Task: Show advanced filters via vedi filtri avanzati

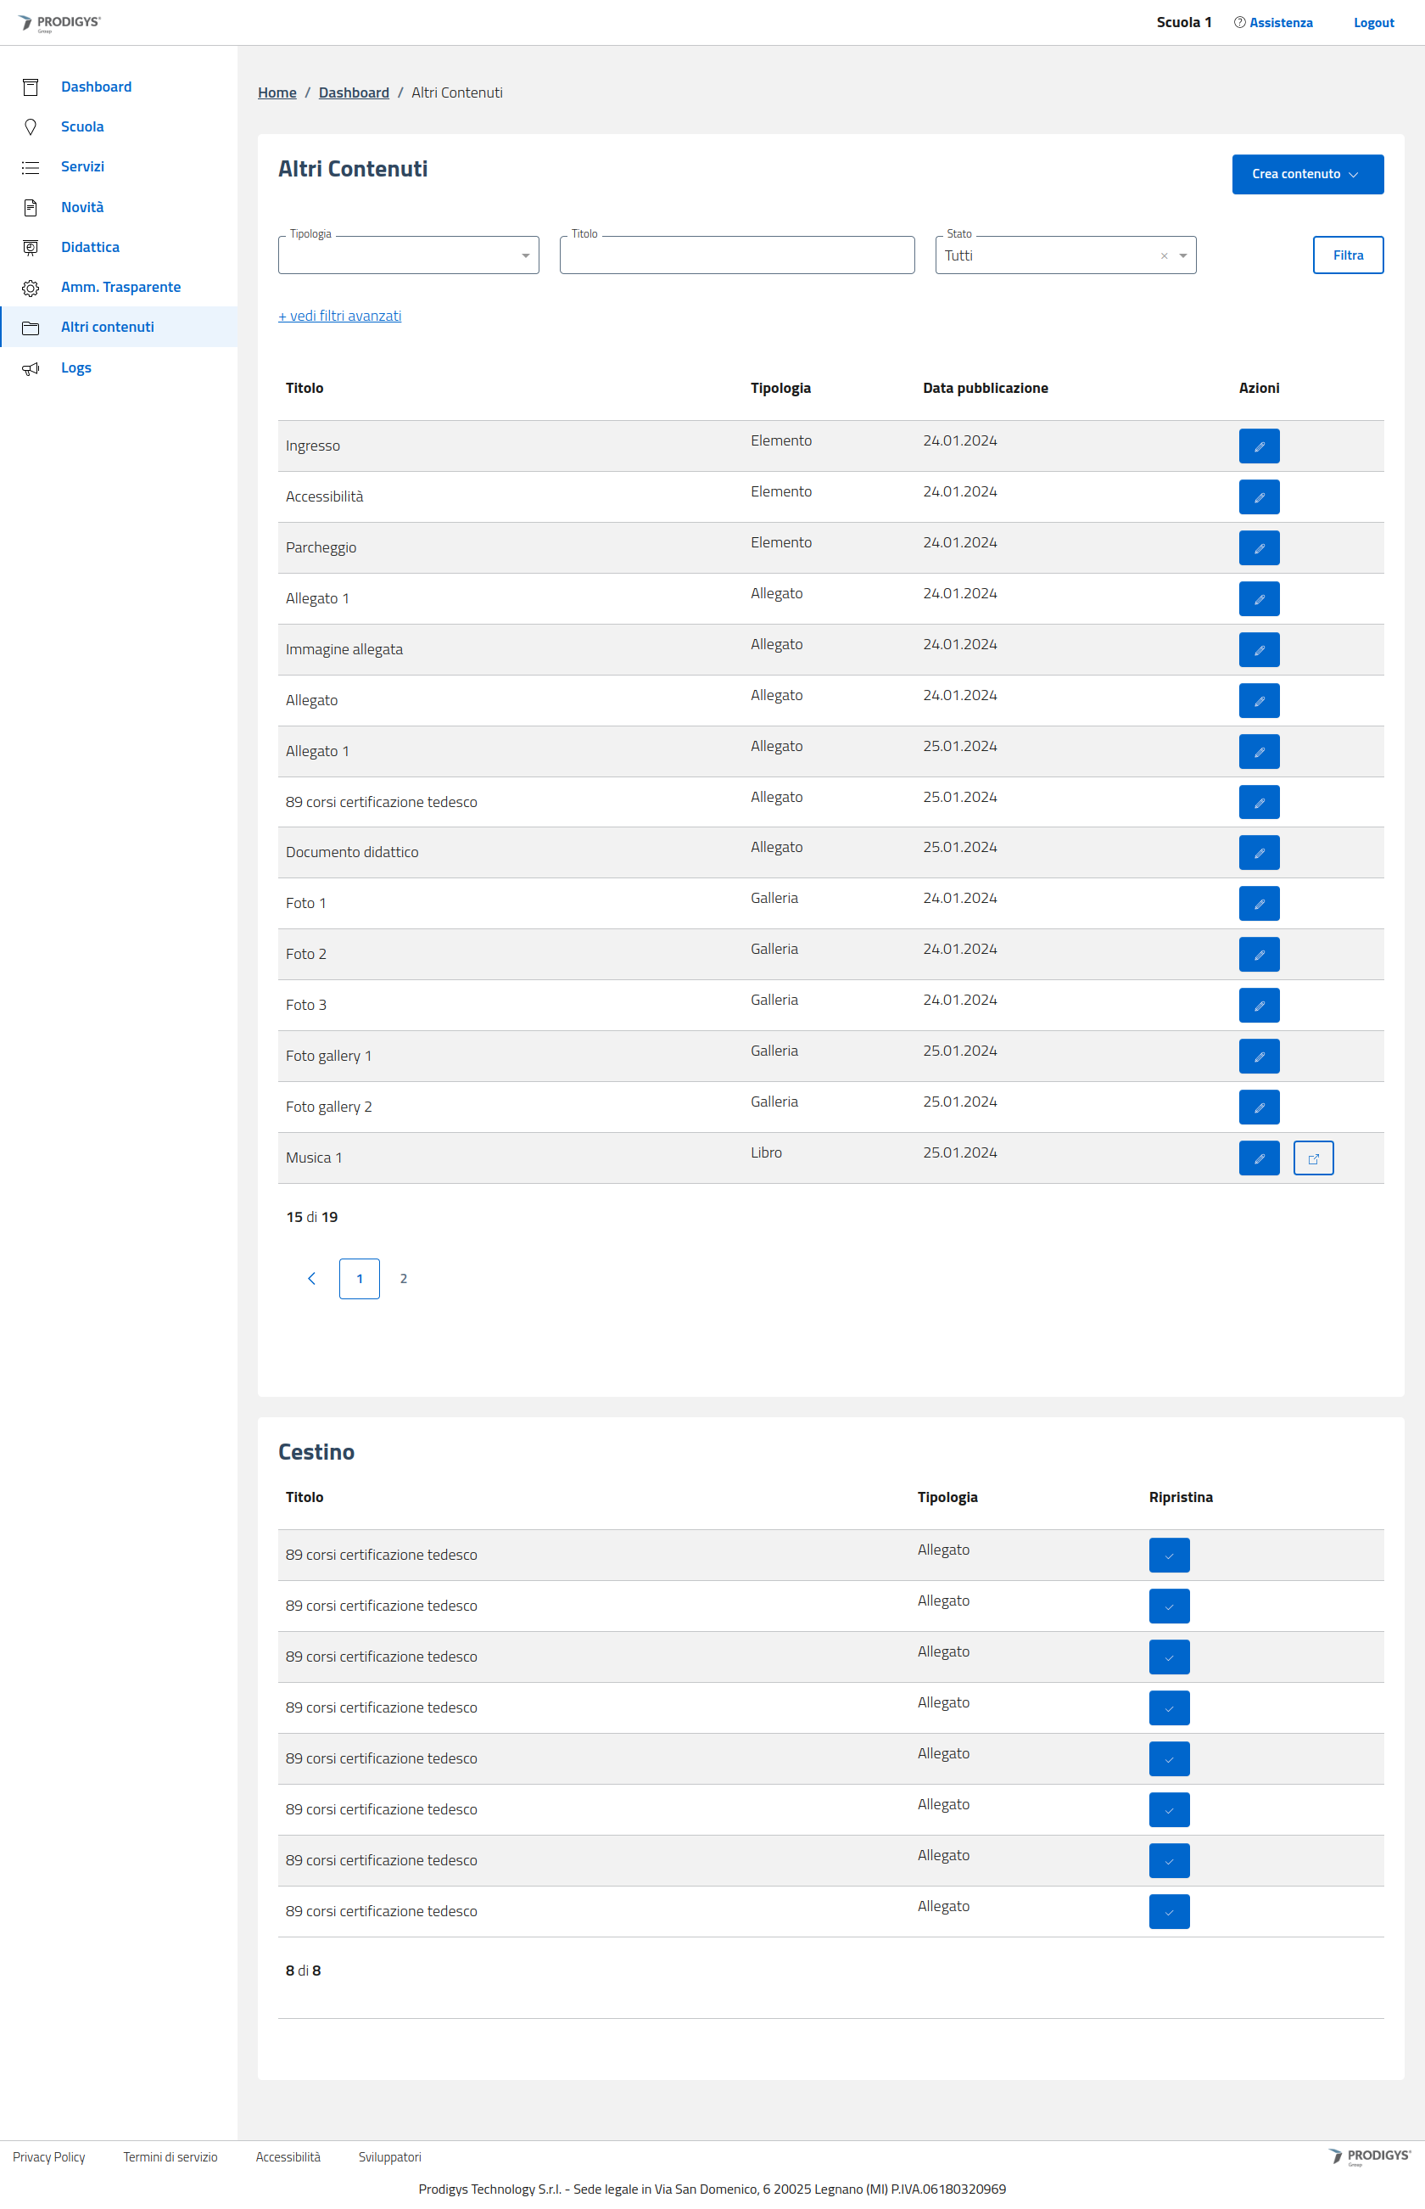Action: (339, 316)
